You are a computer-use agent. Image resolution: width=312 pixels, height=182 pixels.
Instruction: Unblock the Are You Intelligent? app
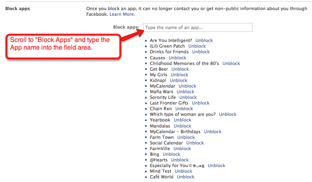[x=204, y=40]
